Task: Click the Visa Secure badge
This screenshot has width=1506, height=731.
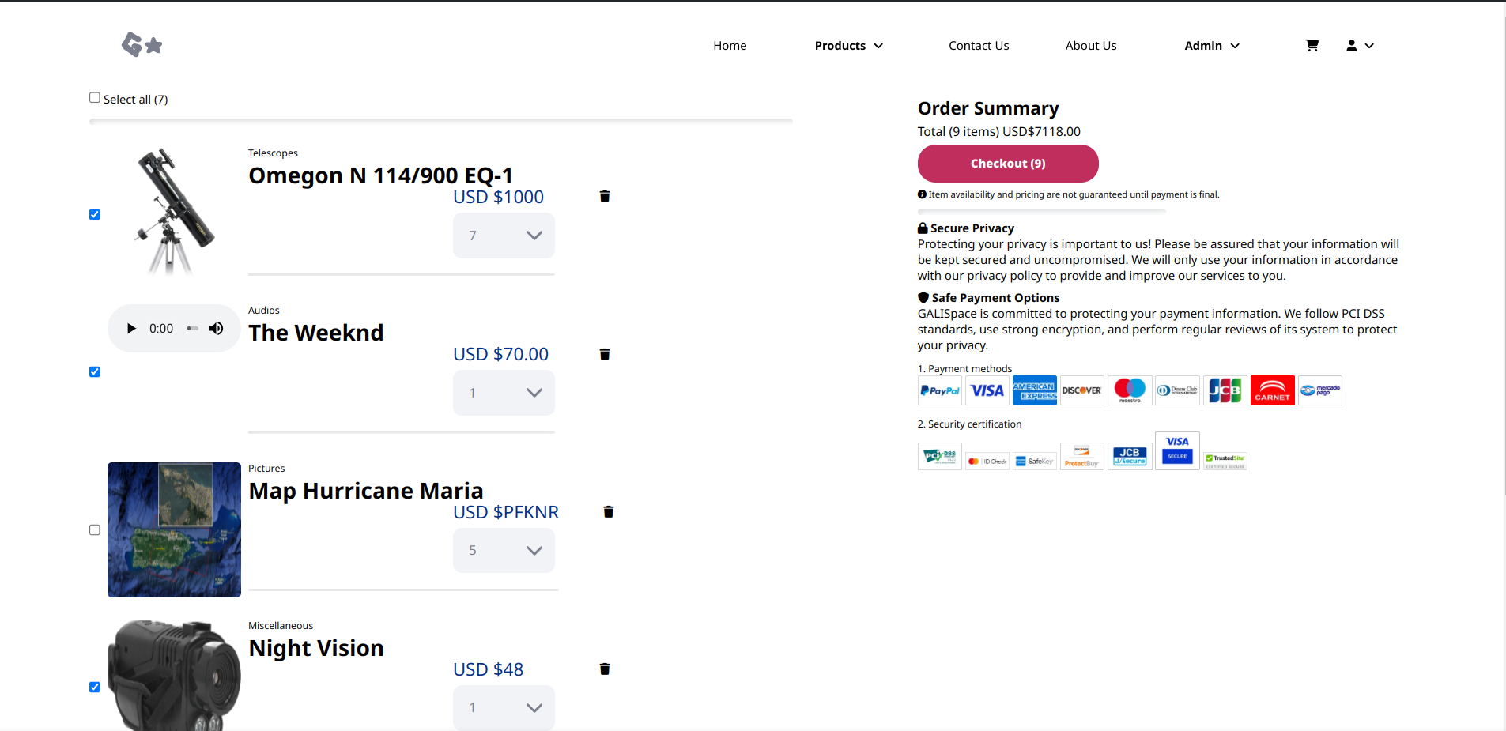Action: (x=1177, y=450)
